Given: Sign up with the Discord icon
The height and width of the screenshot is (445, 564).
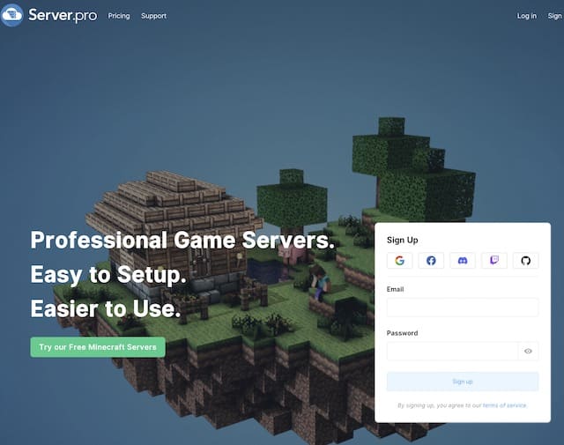Looking at the screenshot, I should pos(463,261).
